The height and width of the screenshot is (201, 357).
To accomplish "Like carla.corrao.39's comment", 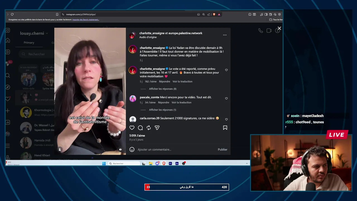I will click(x=226, y=119).
